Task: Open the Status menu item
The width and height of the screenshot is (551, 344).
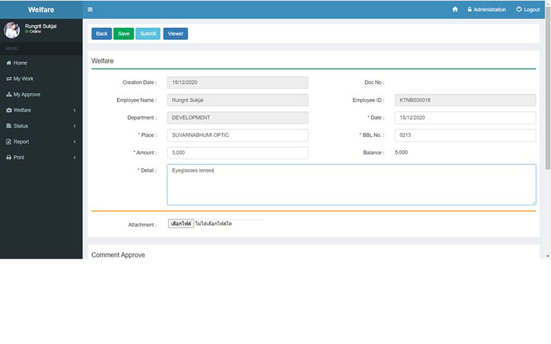Action: (41, 126)
